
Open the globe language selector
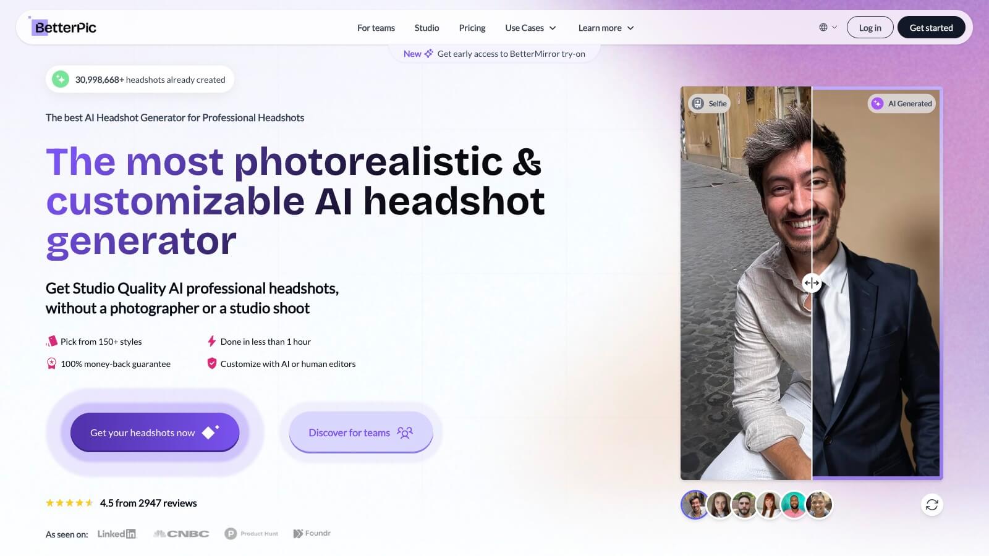coord(827,27)
